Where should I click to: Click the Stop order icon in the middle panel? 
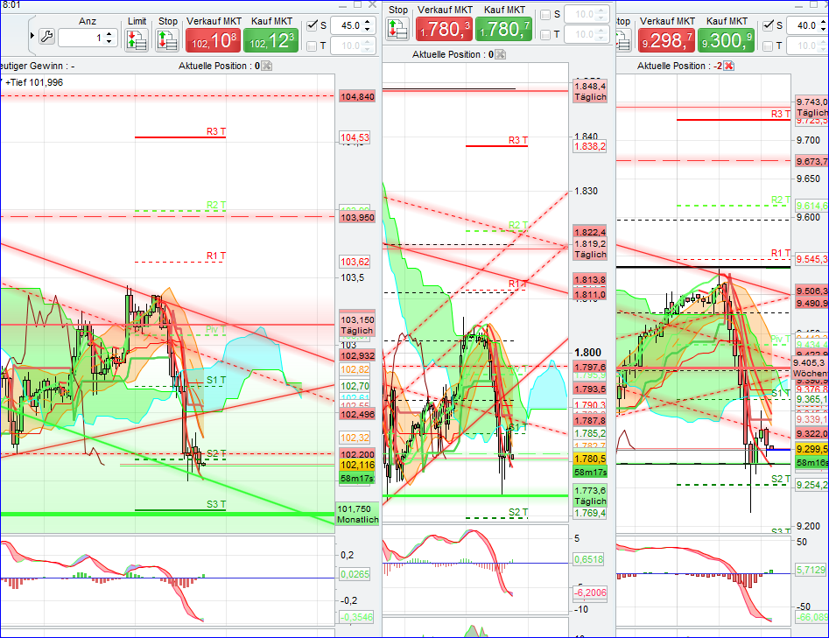pyautogui.click(x=399, y=30)
